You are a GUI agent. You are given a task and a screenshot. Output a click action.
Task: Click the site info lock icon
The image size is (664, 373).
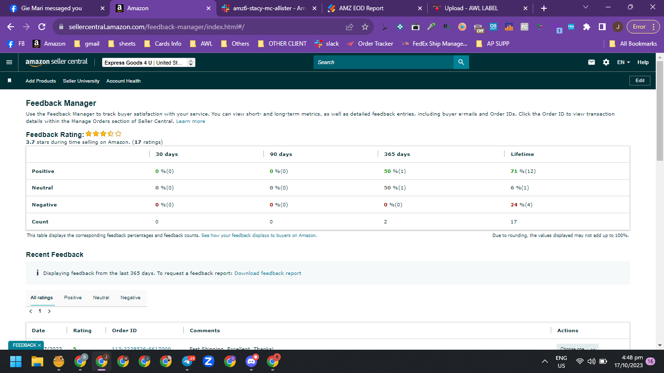pyautogui.click(x=61, y=27)
